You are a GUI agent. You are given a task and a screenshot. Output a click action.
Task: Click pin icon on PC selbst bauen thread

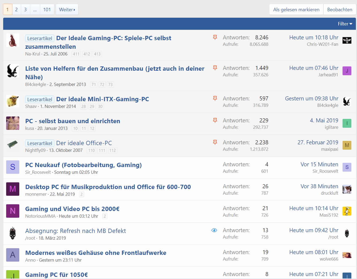215,120
